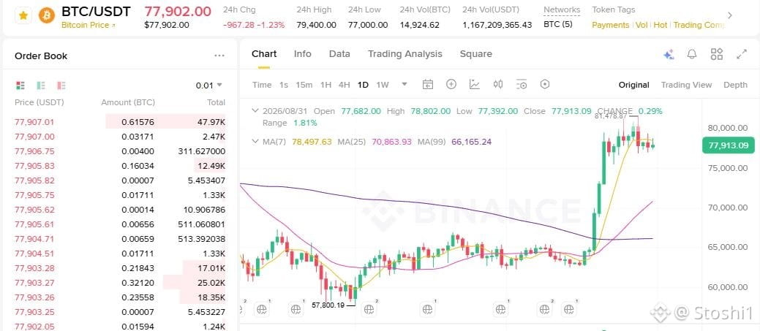This screenshot has height=331, width=760.
Task: Open the calendar date range icon
Action: coord(427,85)
